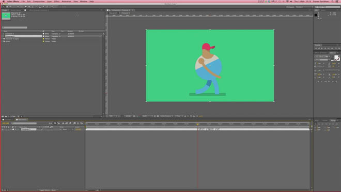The height and width of the screenshot is (192, 341).
Task: Select the Character 6 timeline tab
Action: click(x=22, y=120)
